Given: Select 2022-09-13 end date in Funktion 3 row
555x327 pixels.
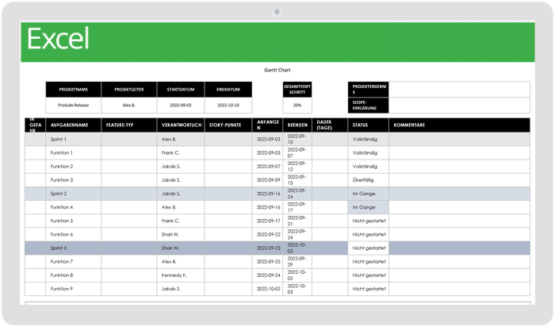Looking at the screenshot, I should click(x=297, y=180).
